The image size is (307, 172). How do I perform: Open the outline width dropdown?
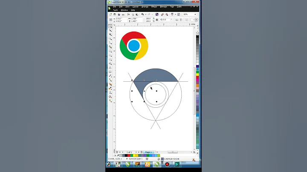(196, 20)
